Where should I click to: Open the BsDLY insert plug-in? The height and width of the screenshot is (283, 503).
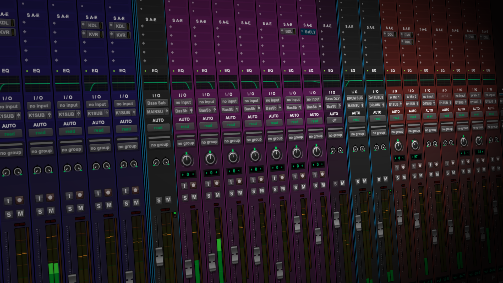310,32
